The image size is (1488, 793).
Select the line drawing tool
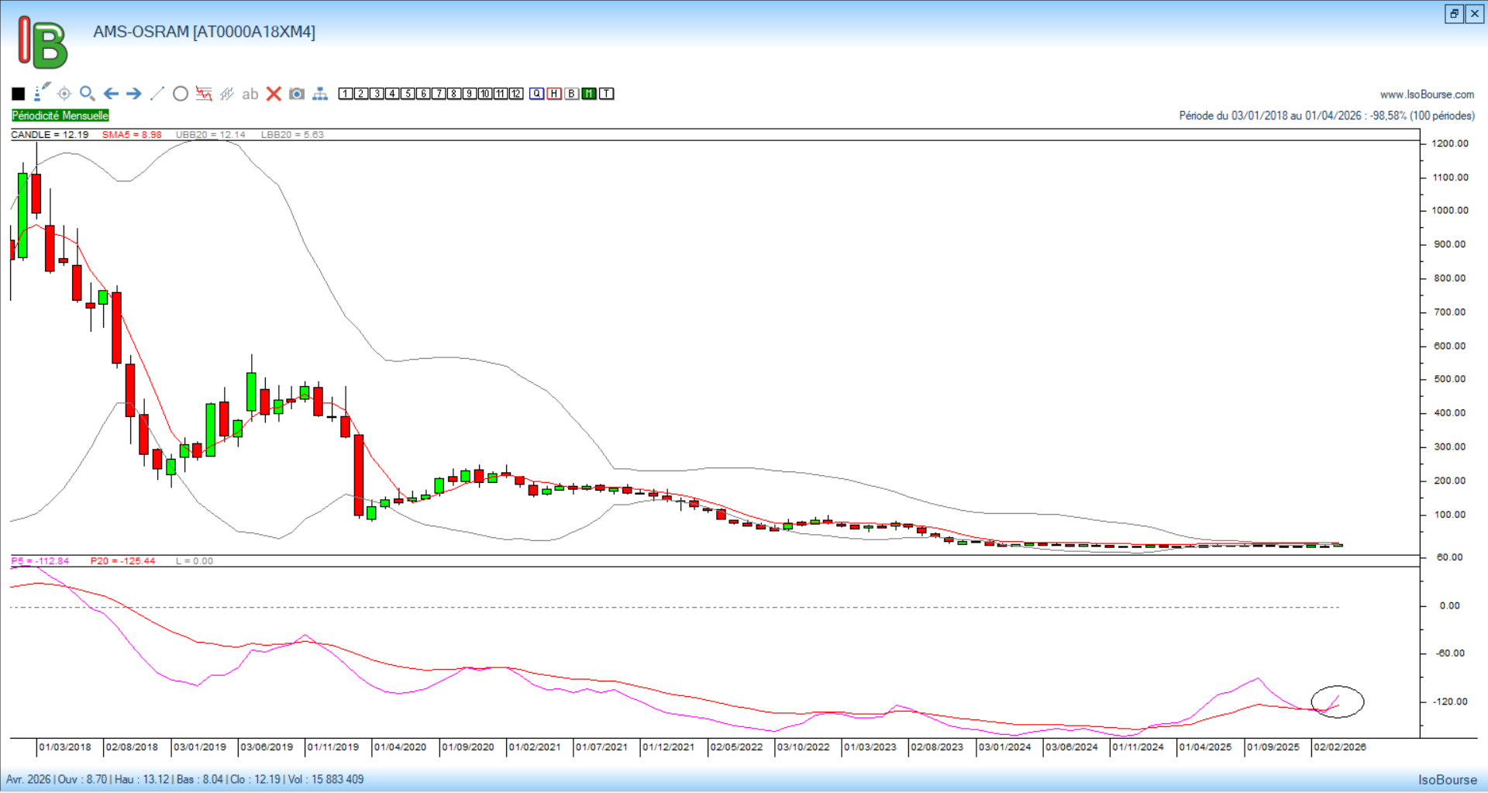point(157,94)
